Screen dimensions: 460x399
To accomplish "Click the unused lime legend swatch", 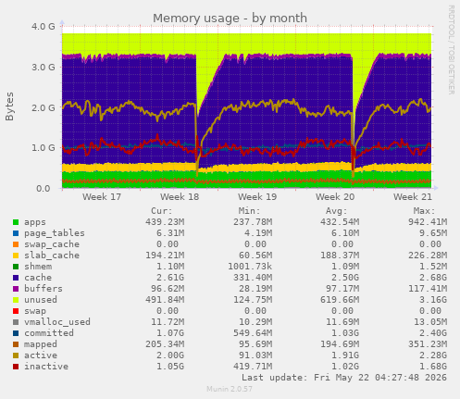I will pyautogui.click(x=16, y=300).
